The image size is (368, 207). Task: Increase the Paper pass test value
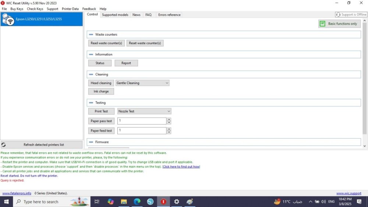point(169,119)
